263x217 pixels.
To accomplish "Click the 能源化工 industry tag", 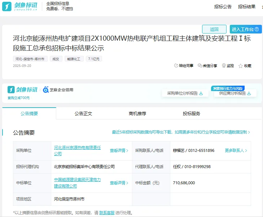I will (74, 59).
